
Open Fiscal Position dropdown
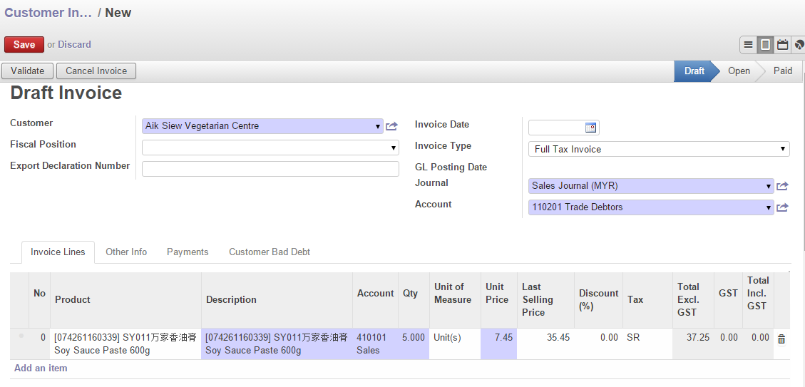(x=394, y=148)
